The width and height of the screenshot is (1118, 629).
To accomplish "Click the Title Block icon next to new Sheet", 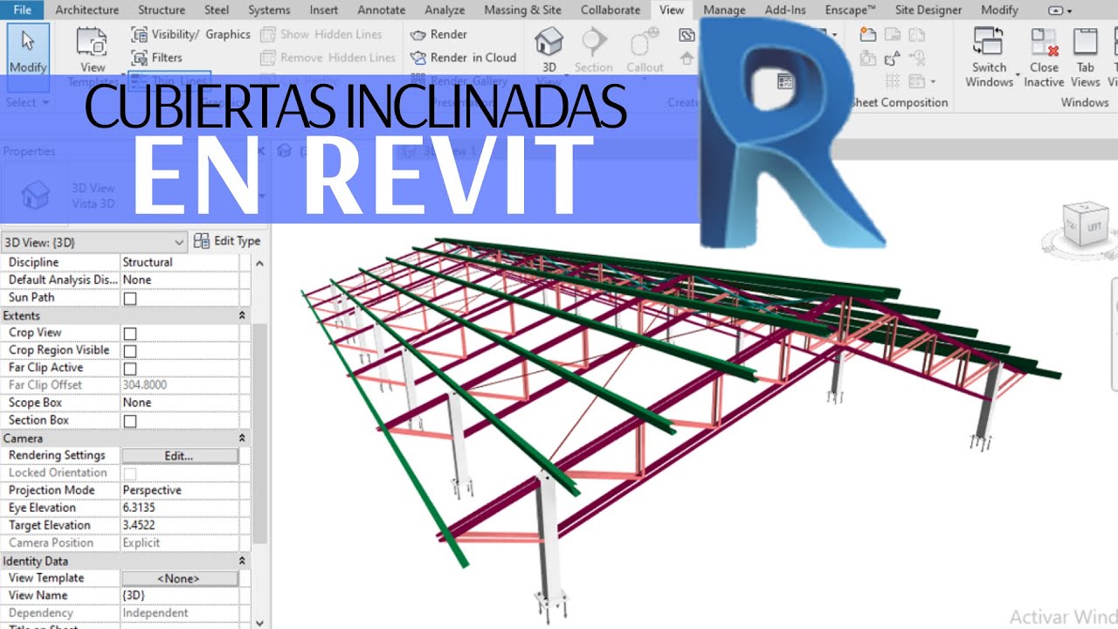I will click(x=893, y=35).
